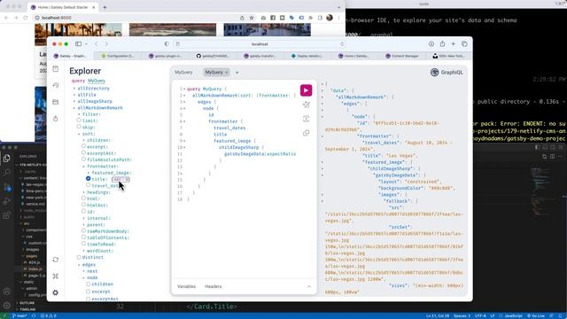Enable the excerpt sort field
567x319 pixels.
(x=83, y=146)
